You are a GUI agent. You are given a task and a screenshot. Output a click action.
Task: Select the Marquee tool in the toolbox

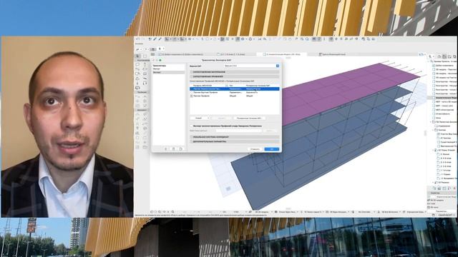(x=145, y=56)
